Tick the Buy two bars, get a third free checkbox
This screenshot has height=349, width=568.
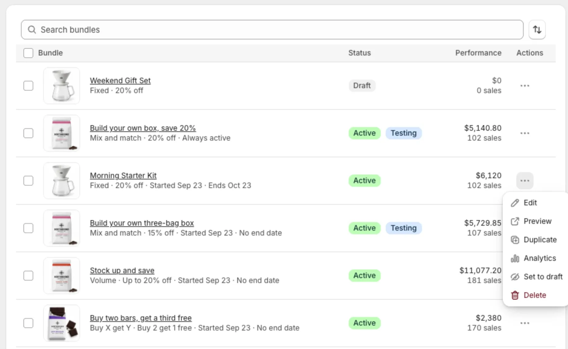coord(28,323)
